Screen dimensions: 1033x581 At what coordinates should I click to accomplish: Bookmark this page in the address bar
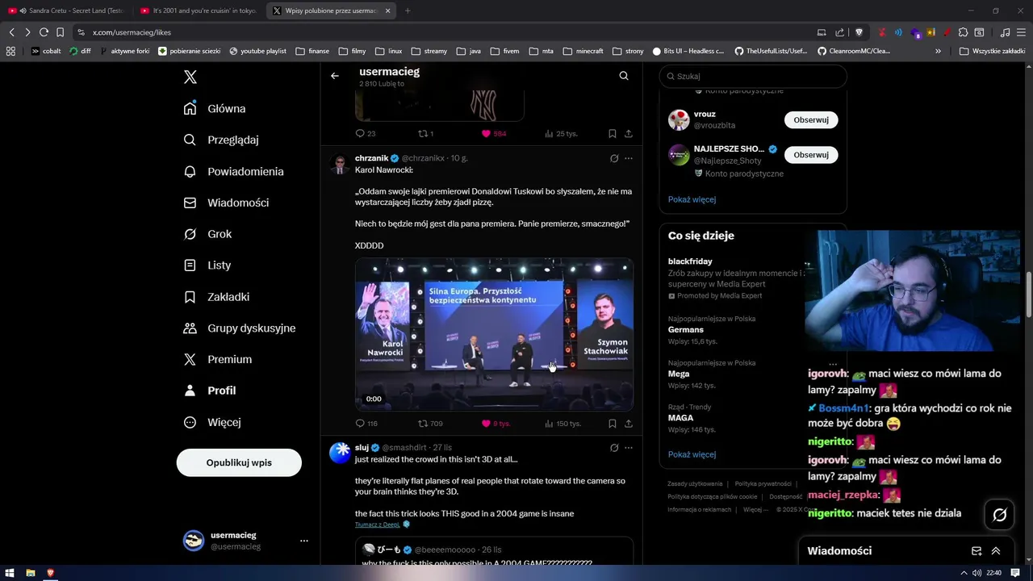[x=61, y=32]
